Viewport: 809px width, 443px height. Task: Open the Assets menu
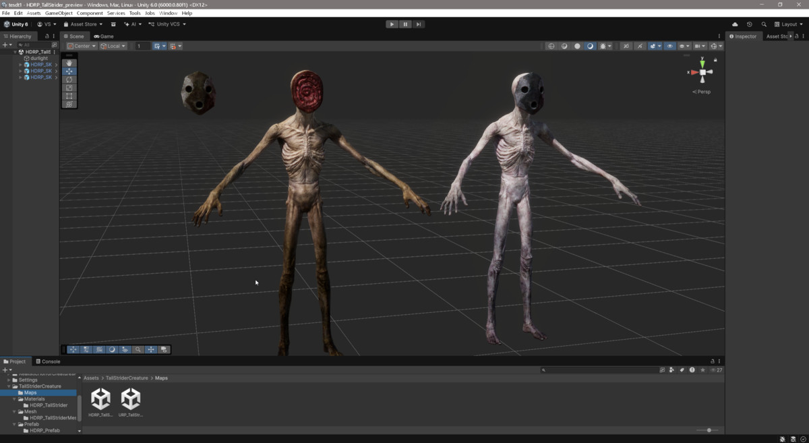coord(34,13)
